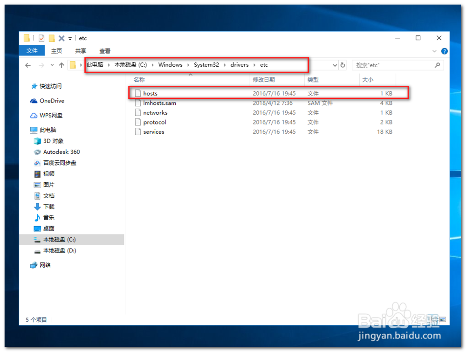
Task: Click etc in the address path
Action: tap(264, 65)
